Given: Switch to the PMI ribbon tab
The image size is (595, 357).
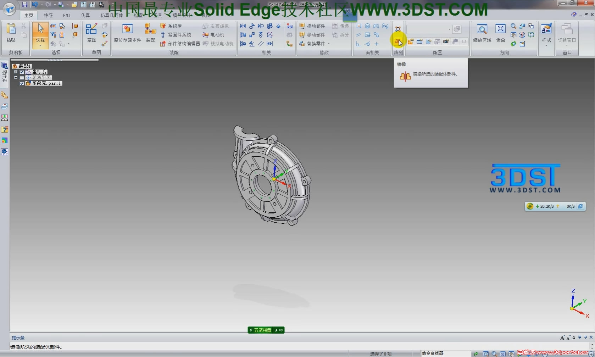Looking at the screenshot, I should [66, 15].
